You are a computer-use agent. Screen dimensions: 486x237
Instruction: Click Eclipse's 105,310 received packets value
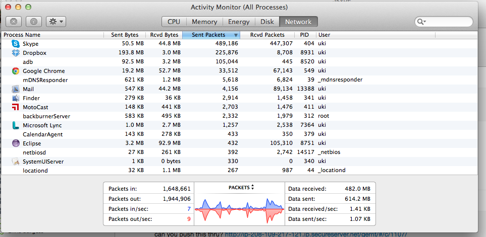(x=281, y=143)
